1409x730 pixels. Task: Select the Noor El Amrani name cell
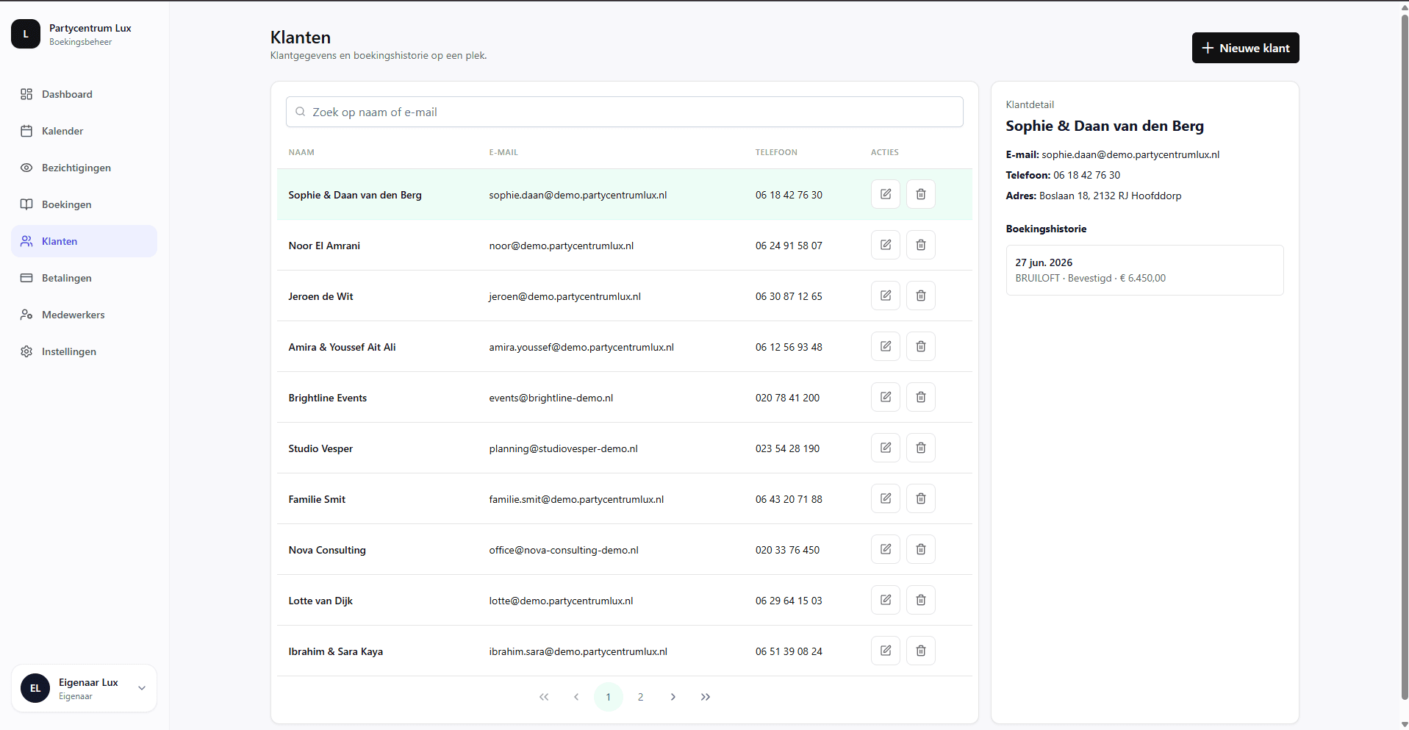tap(324, 246)
